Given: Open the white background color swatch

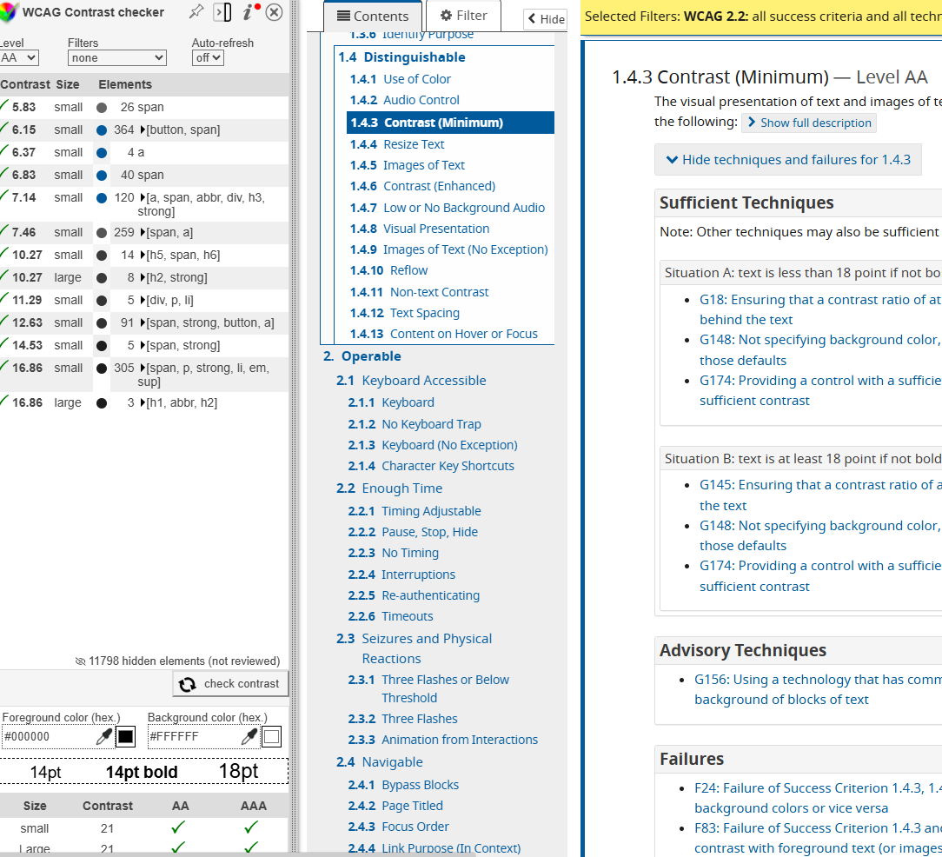Looking at the screenshot, I should pyautogui.click(x=272, y=737).
